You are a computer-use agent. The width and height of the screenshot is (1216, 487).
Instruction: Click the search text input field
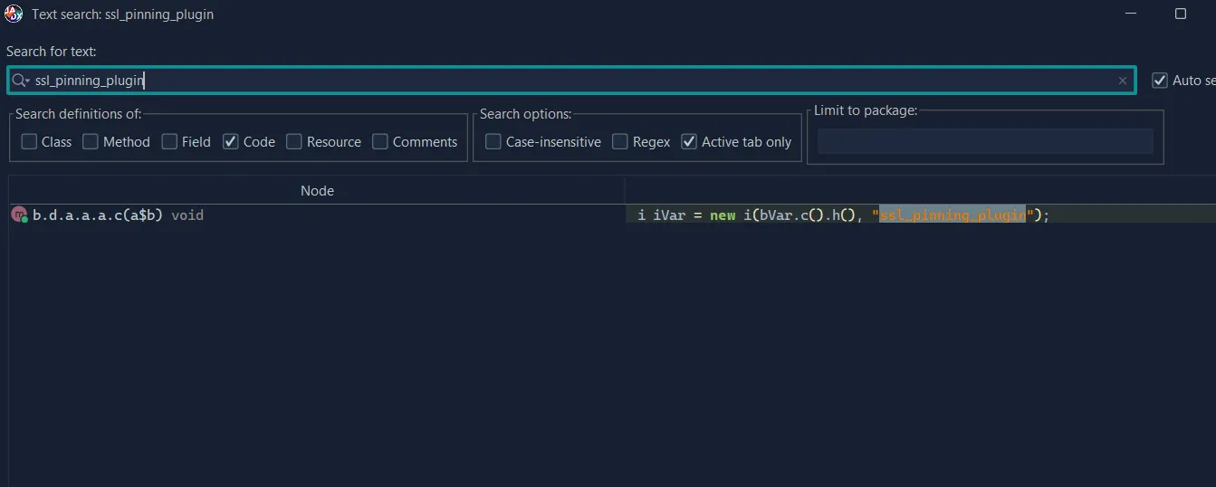coord(571,81)
